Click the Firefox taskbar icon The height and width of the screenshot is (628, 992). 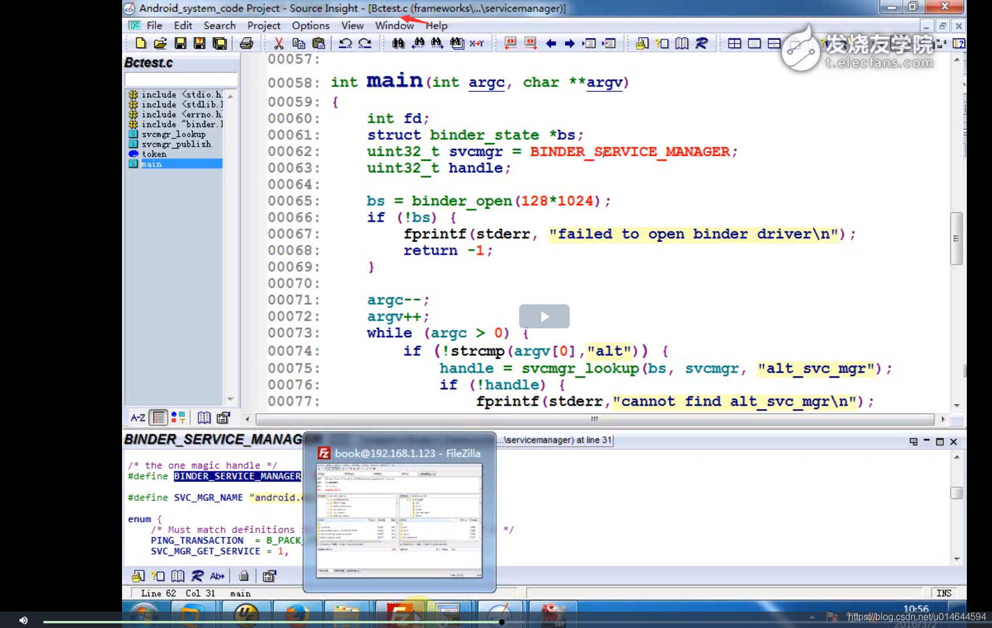297,615
